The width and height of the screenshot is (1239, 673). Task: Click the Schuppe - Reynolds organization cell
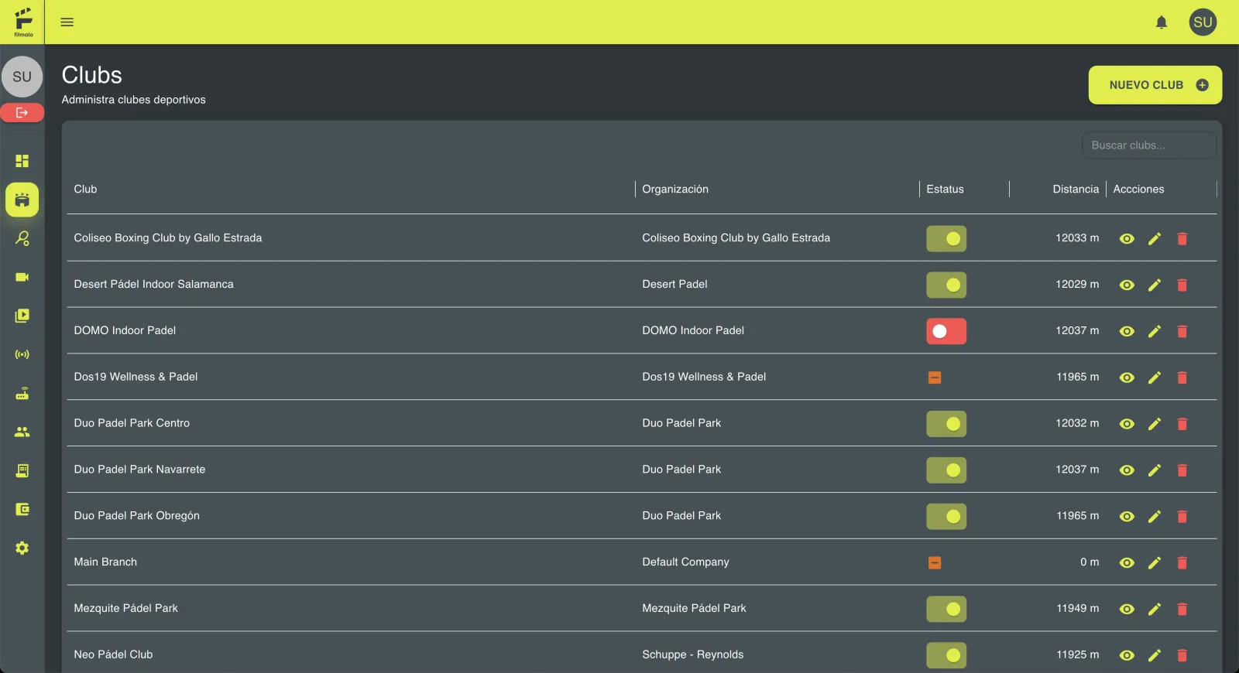[x=692, y=655]
